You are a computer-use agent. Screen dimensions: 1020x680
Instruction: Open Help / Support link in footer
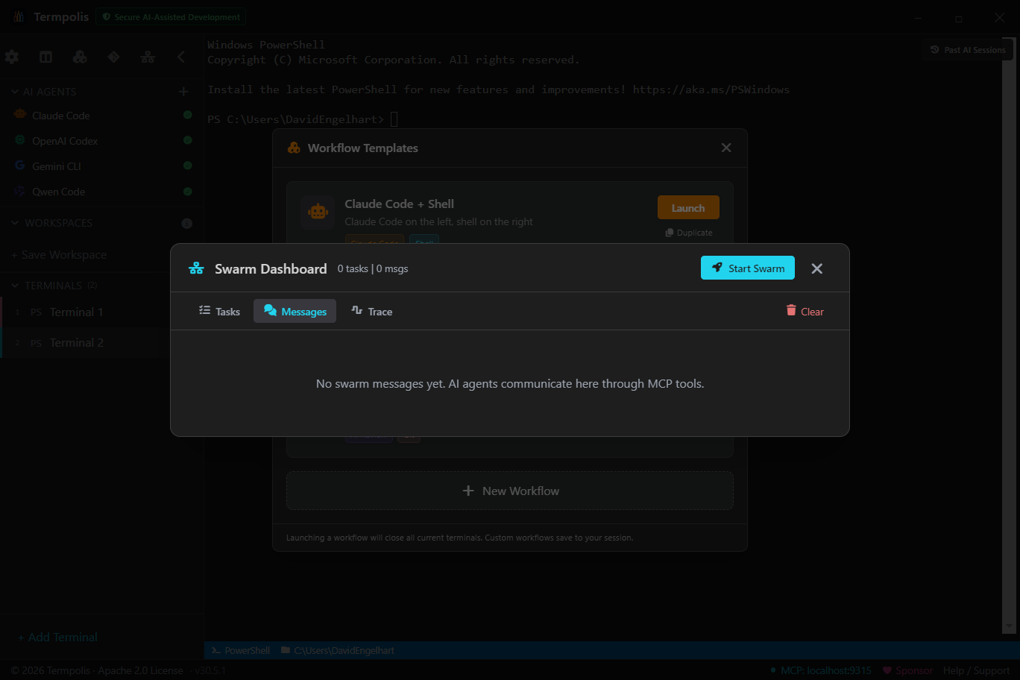[976, 670]
